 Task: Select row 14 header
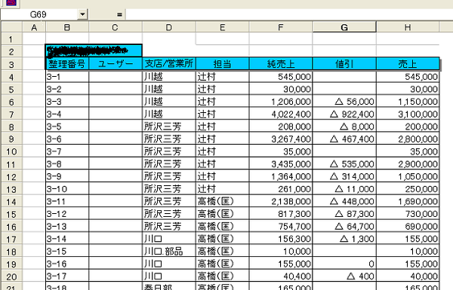[11, 202]
